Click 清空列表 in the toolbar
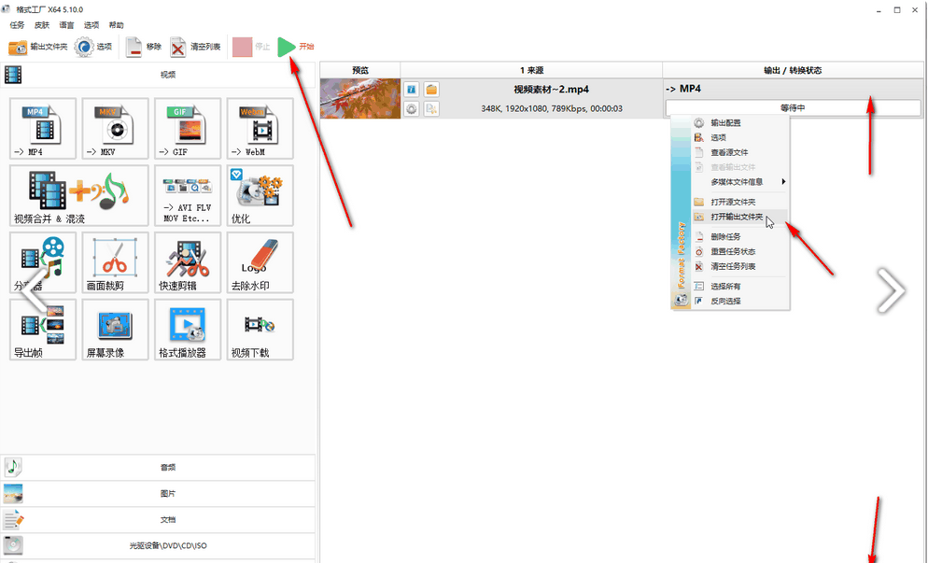 [195, 47]
